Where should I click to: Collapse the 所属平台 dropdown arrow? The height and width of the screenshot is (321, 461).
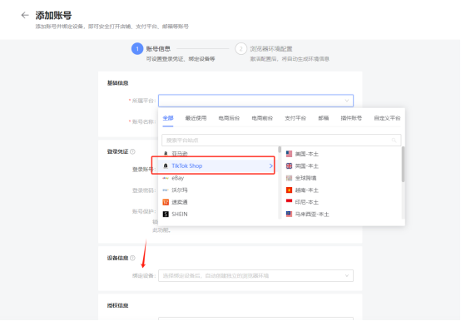click(347, 101)
